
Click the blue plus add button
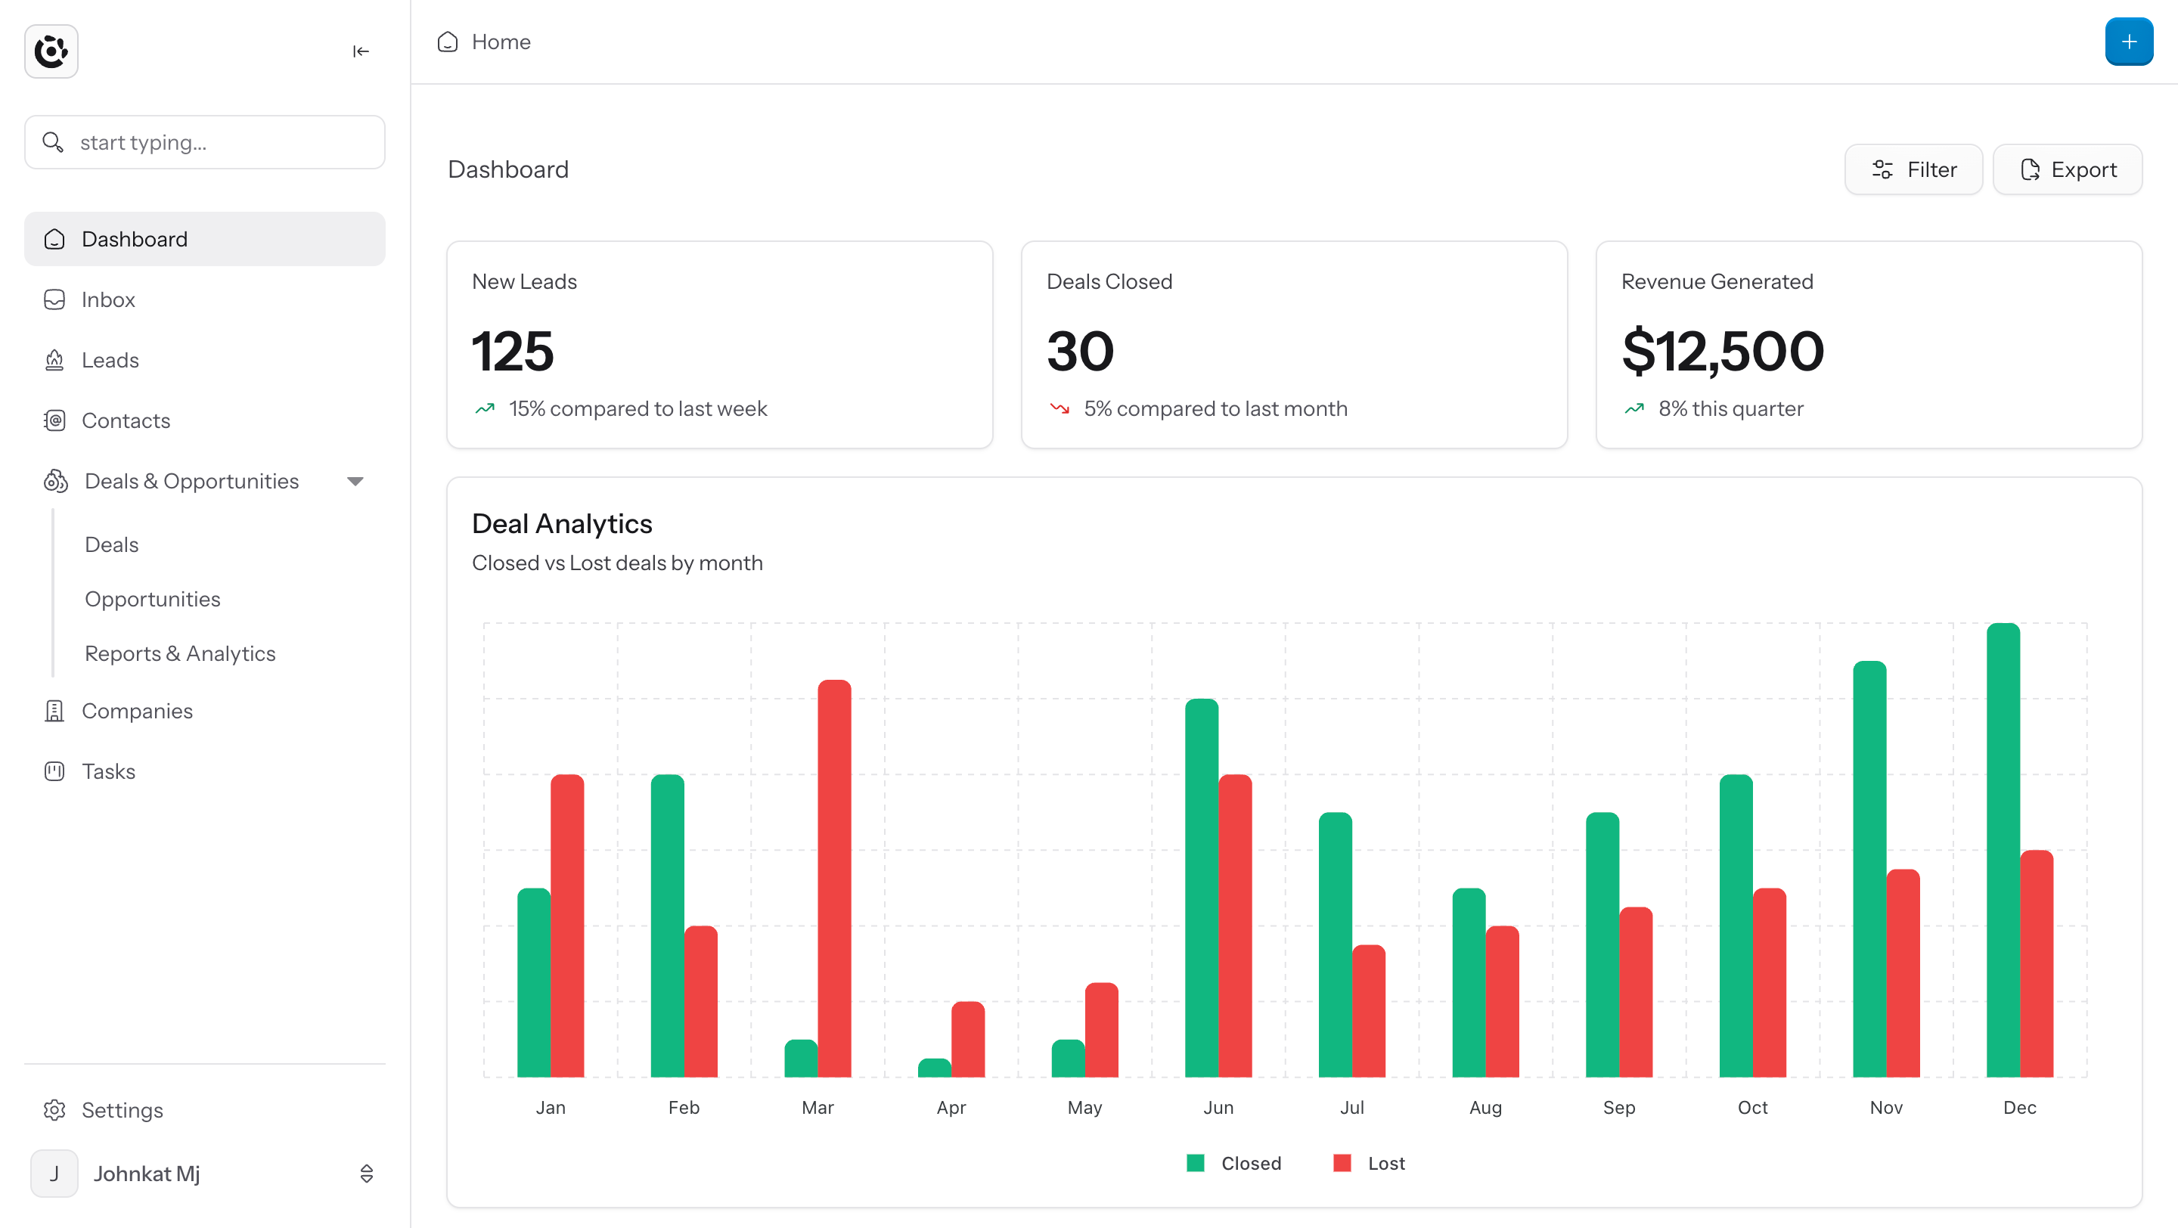tap(2128, 42)
